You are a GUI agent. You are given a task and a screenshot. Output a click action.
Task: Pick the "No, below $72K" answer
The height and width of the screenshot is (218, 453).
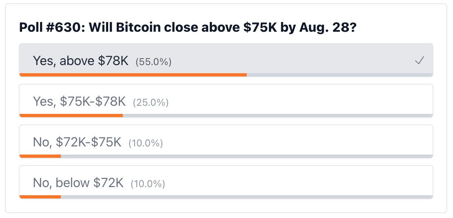(226, 182)
